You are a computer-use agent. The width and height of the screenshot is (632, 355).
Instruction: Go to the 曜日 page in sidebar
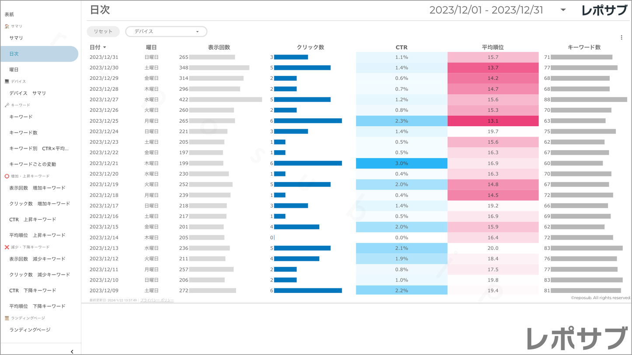click(x=14, y=69)
